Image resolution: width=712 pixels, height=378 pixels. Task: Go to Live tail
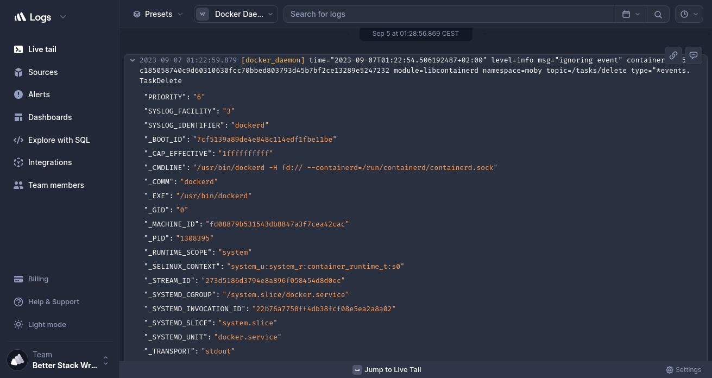[42, 49]
